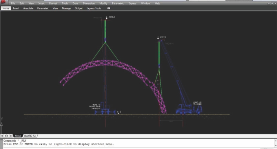Click the command line scroll up arrow
277x149 pixels.
pyautogui.click(x=275, y=141)
